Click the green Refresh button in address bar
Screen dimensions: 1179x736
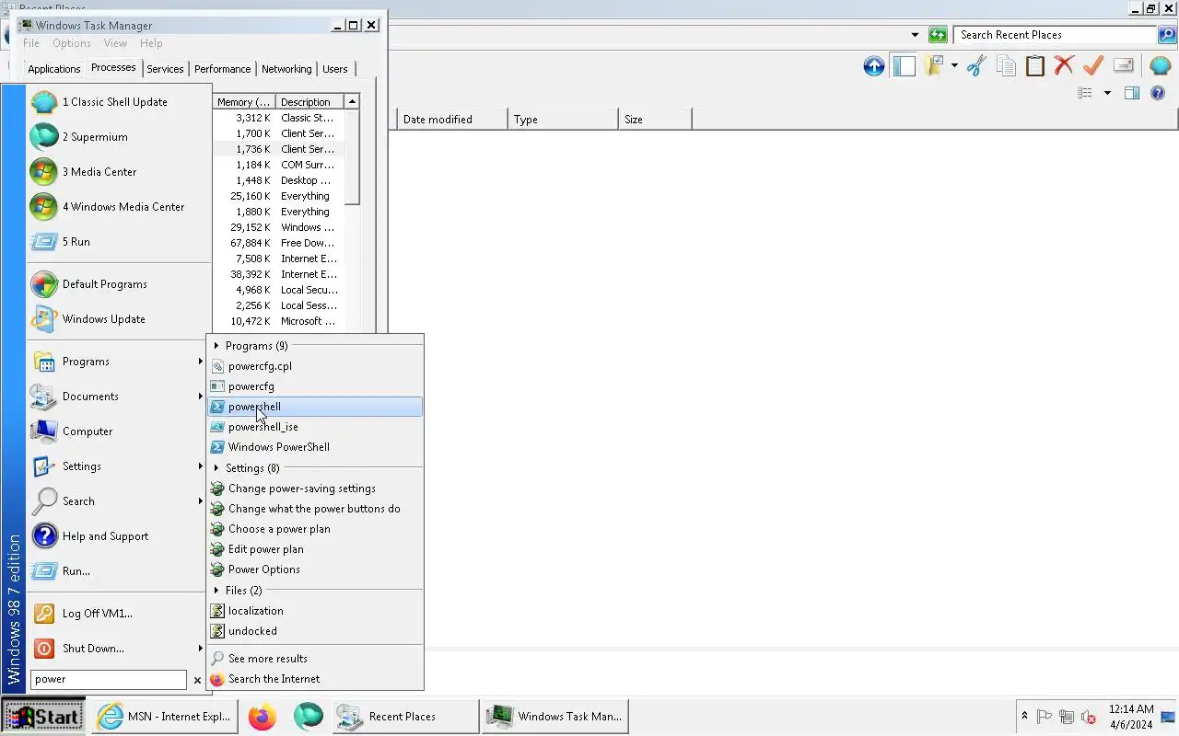click(938, 35)
